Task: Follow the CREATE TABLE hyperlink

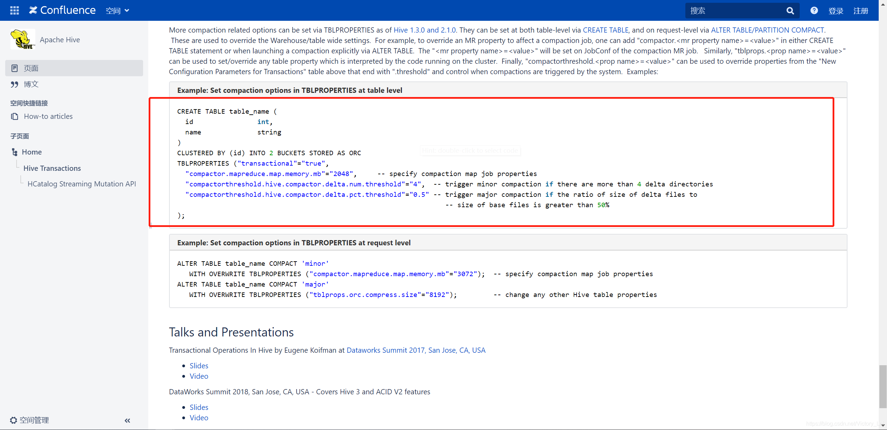Action: (x=606, y=30)
